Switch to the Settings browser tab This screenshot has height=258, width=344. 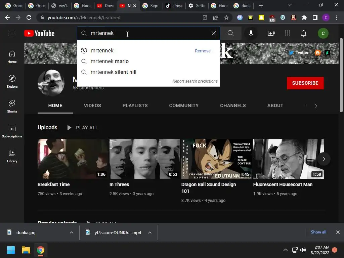click(197, 6)
